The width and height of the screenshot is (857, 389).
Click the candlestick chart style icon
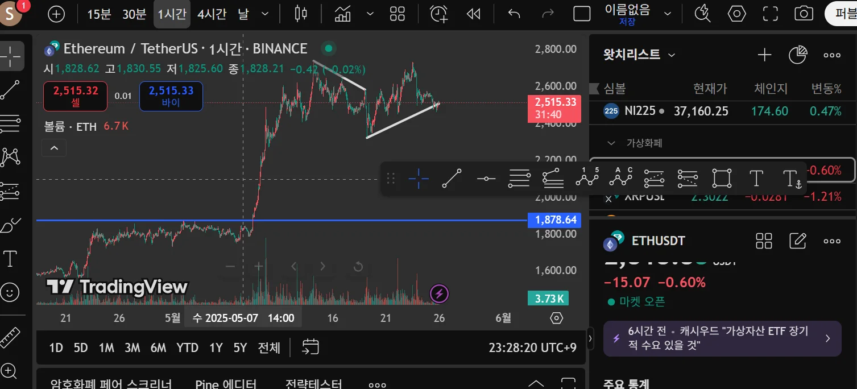click(x=301, y=14)
